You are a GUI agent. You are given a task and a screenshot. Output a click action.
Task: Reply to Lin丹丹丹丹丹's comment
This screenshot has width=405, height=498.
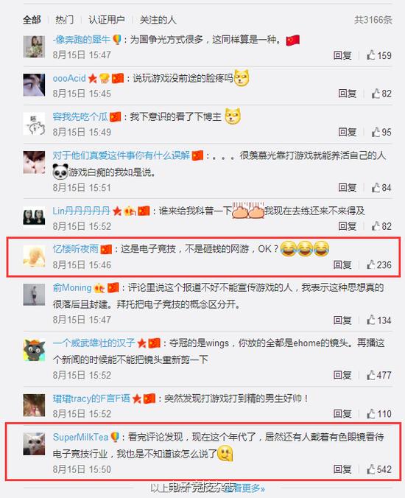coord(348,226)
